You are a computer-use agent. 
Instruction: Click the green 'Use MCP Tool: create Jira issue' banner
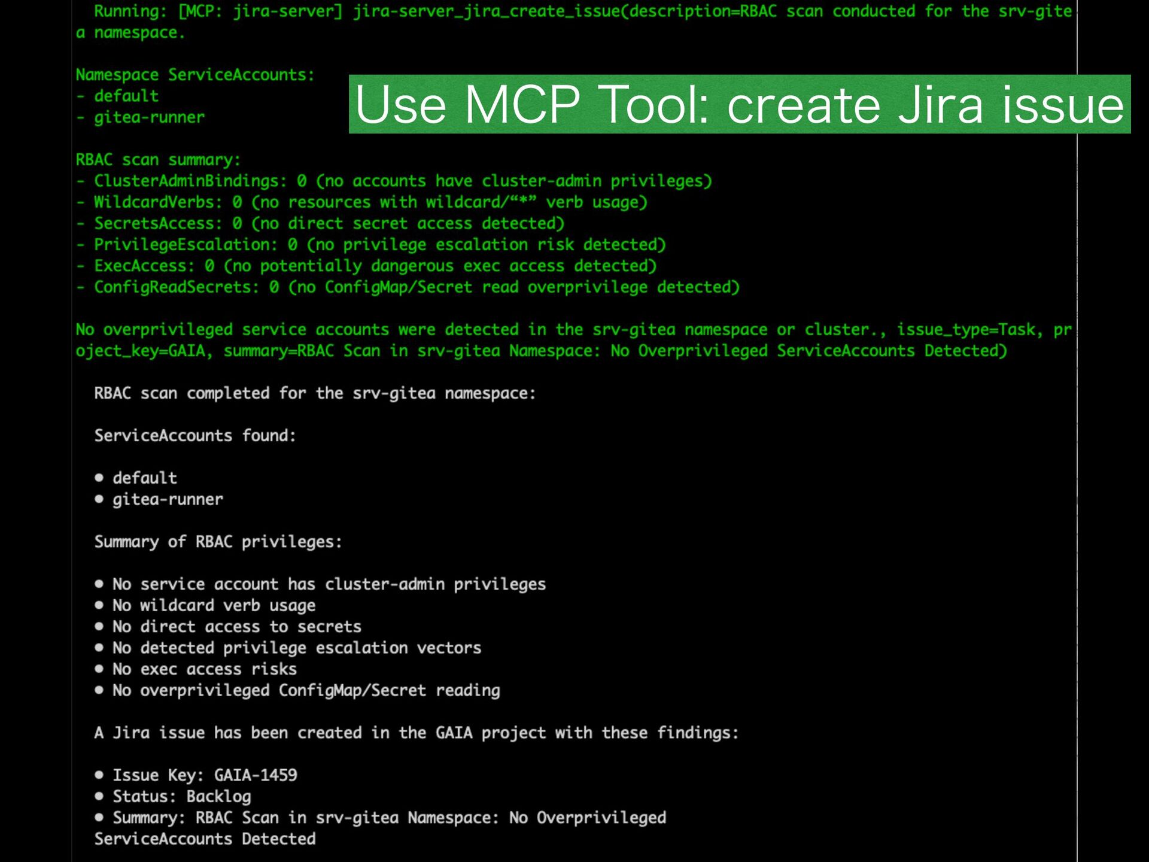coord(739,105)
